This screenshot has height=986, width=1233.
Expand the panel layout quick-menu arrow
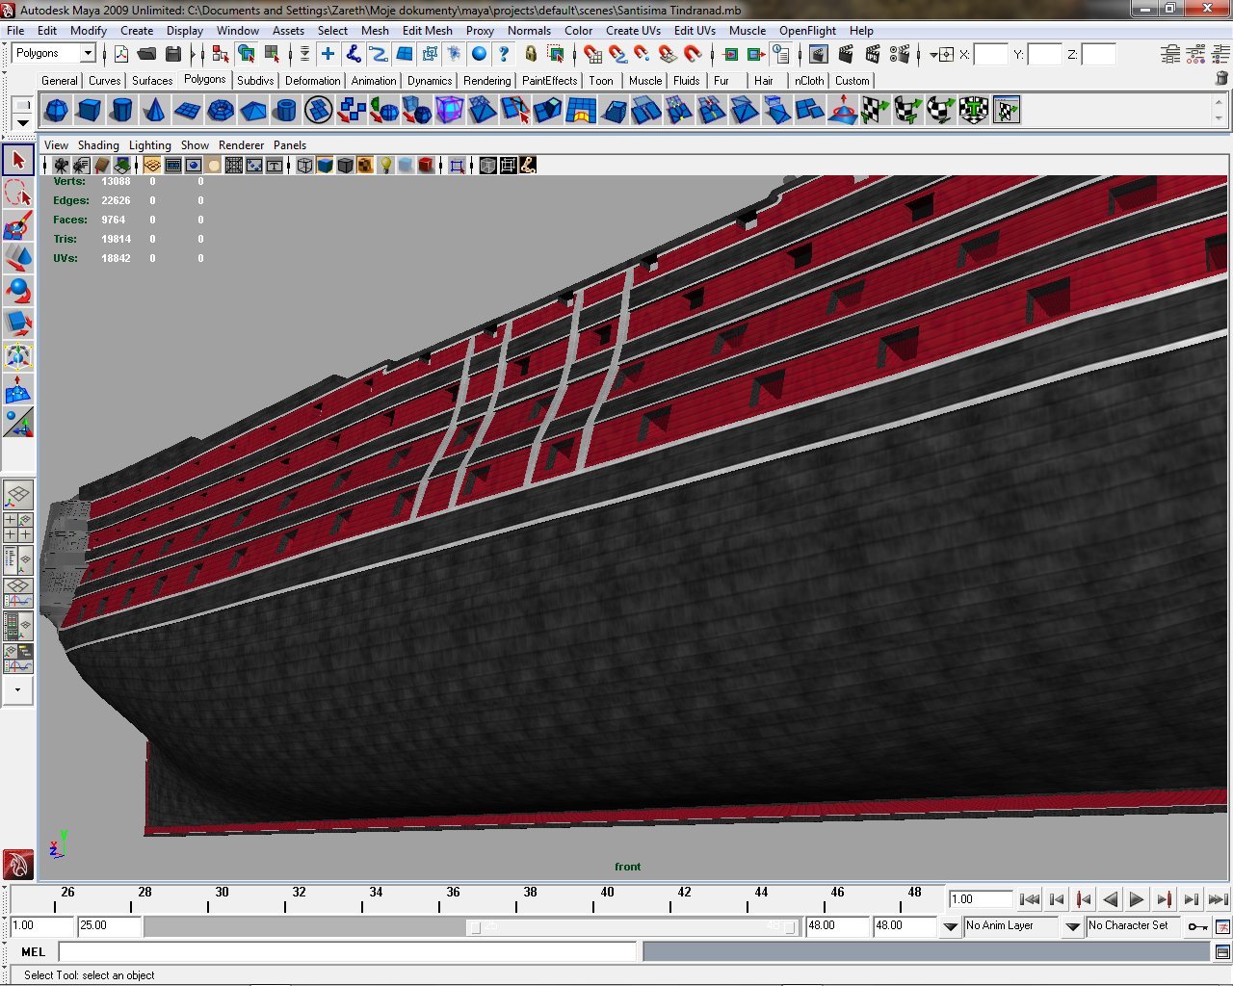[18, 690]
